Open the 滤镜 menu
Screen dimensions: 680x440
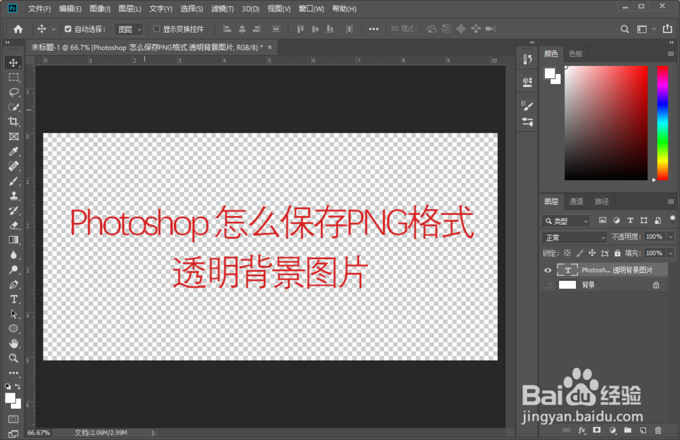pos(221,8)
